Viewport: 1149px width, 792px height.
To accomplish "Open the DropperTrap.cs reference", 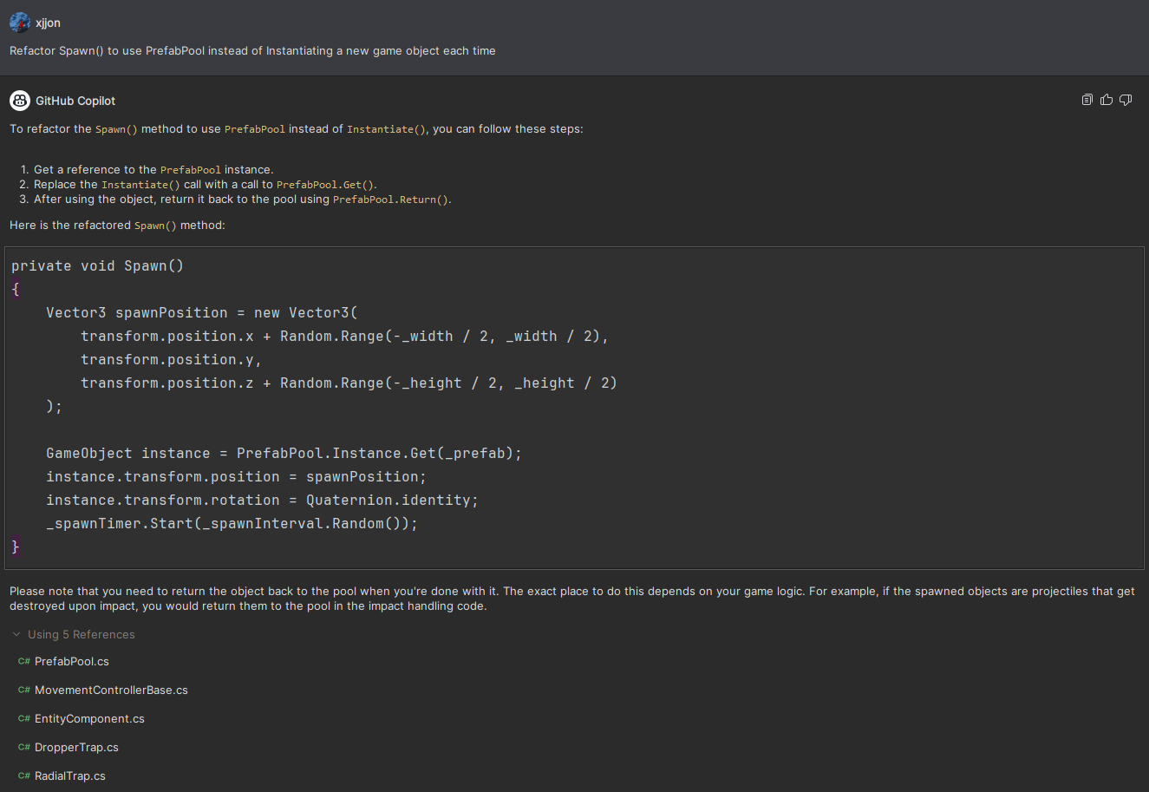I will [x=76, y=747].
